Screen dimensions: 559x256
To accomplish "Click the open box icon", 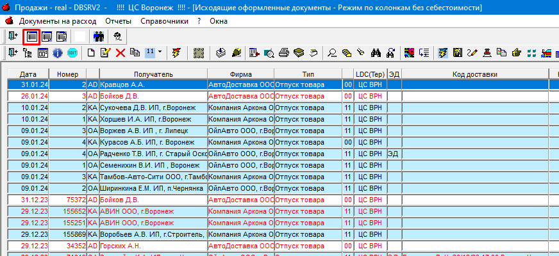I will (313, 52).
